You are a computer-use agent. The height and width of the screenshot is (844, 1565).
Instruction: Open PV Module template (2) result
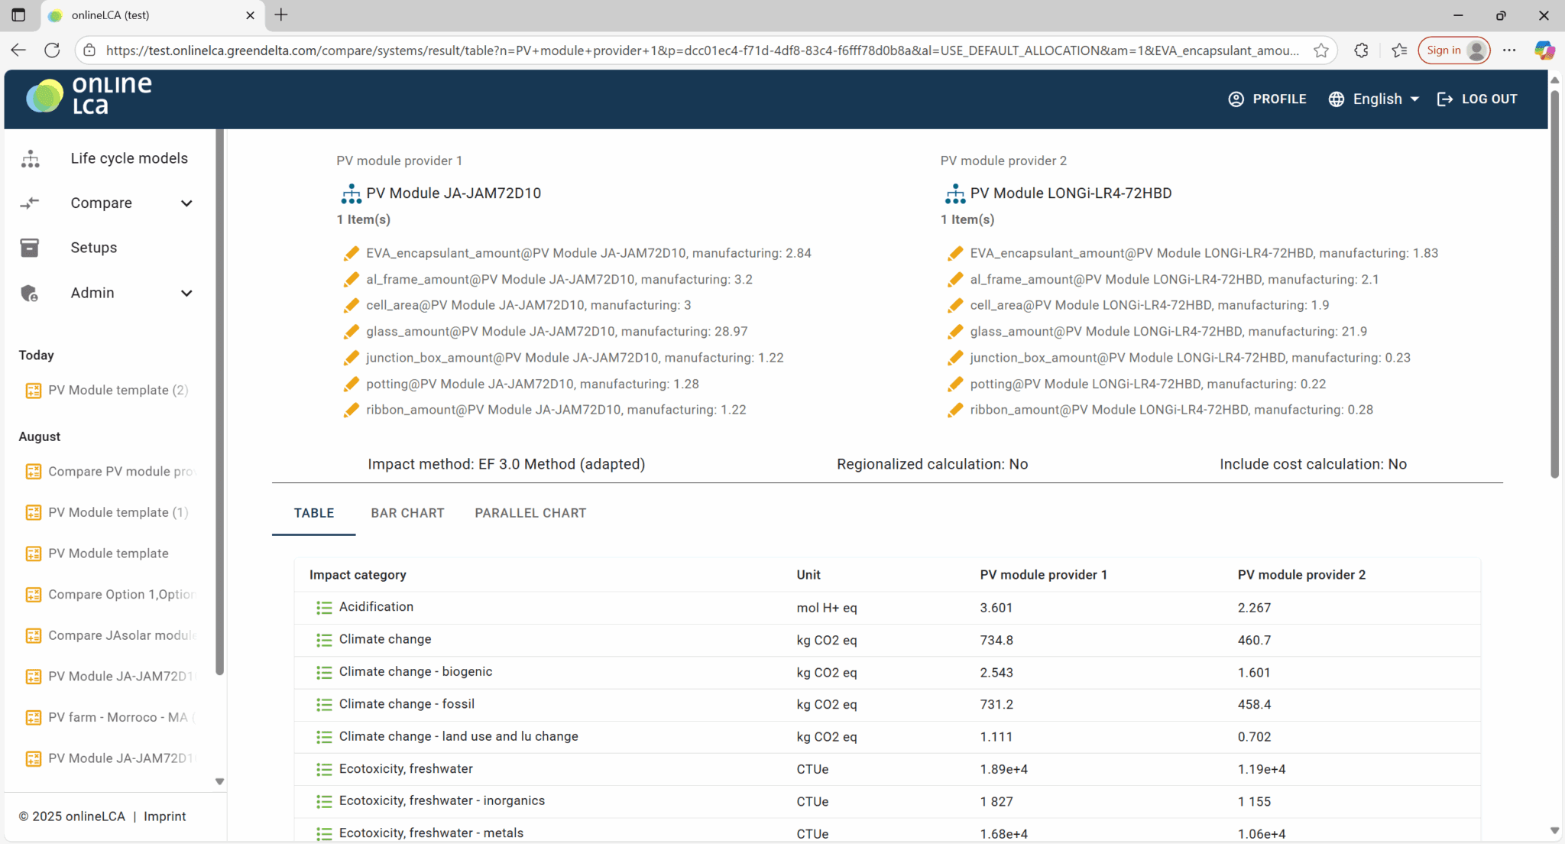(118, 390)
